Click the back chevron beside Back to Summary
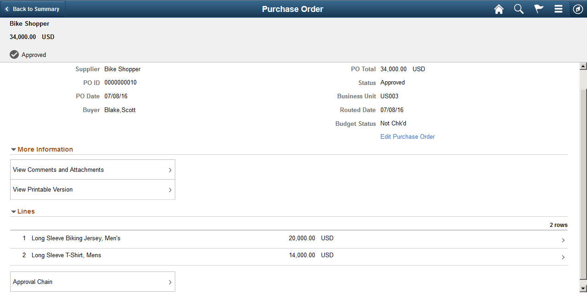The width and height of the screenshot is (587, 294). (x=6, y=8)
